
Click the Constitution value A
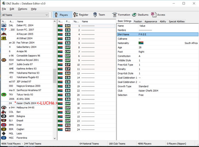pos(139,56)
